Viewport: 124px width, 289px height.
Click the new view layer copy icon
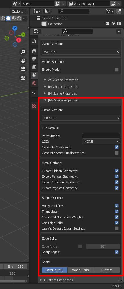click(x=113, y=4)
